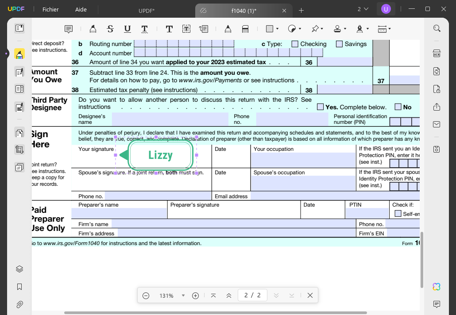Screen dimensions: 456x315
Task: Select the Text Callout tool
Action: coord(204,29)
